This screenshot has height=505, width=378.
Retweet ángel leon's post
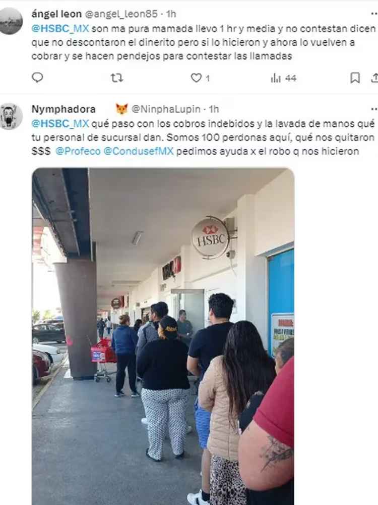point(117,78)
